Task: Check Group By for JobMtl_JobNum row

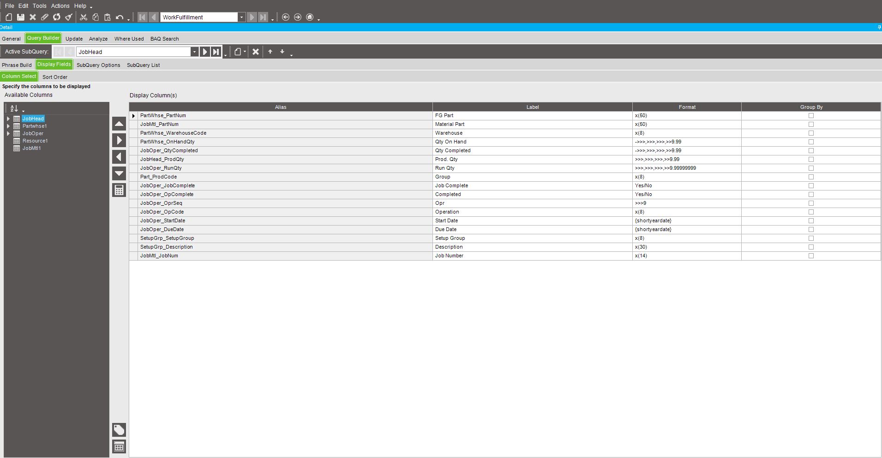Action: coord(811,256)
